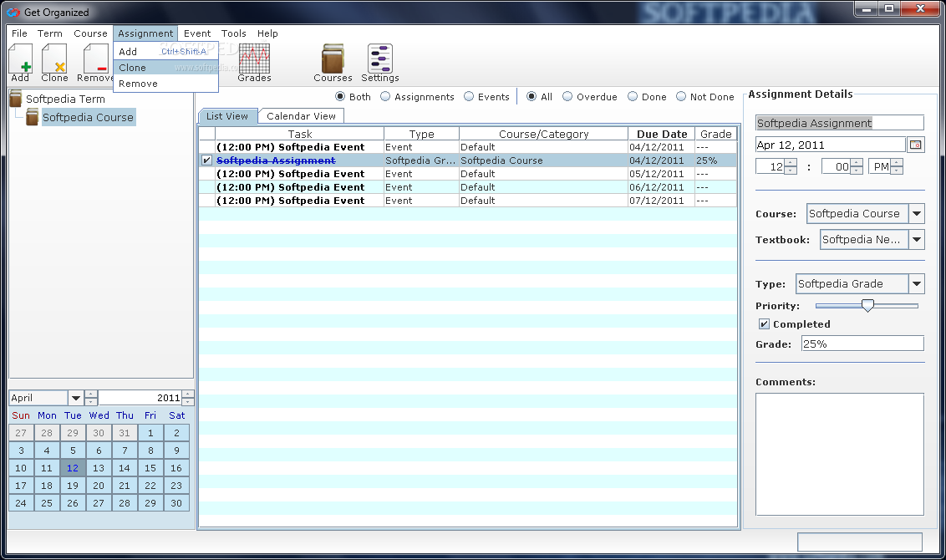Increase the month stepper up arrow
This screenshot has height=560, width=946.
[x=91, y=394]
